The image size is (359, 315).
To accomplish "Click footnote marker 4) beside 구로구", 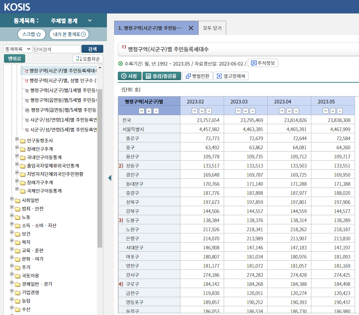I will point(121,284).
